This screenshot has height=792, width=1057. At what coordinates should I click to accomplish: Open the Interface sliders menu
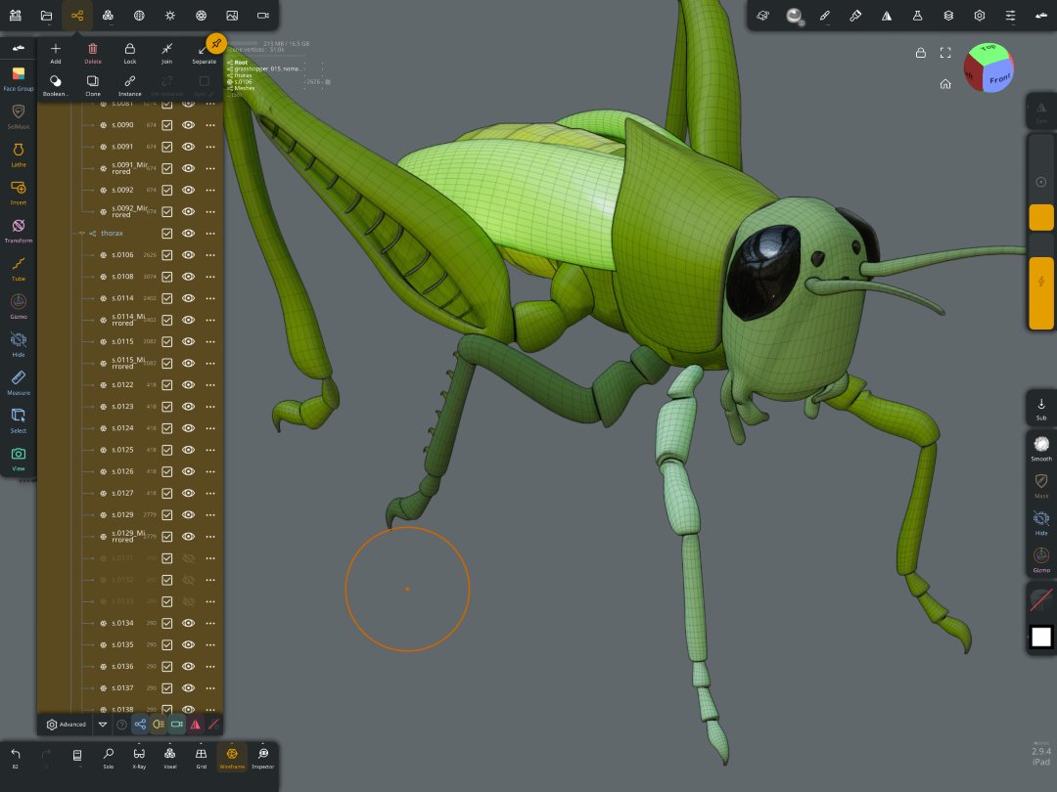pos(1010,16)
